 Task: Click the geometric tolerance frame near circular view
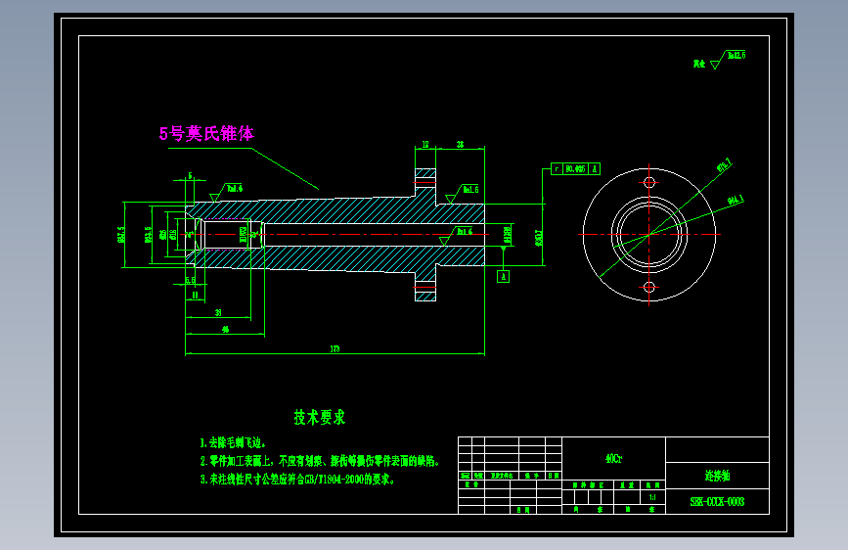click(x=575, y=169)
